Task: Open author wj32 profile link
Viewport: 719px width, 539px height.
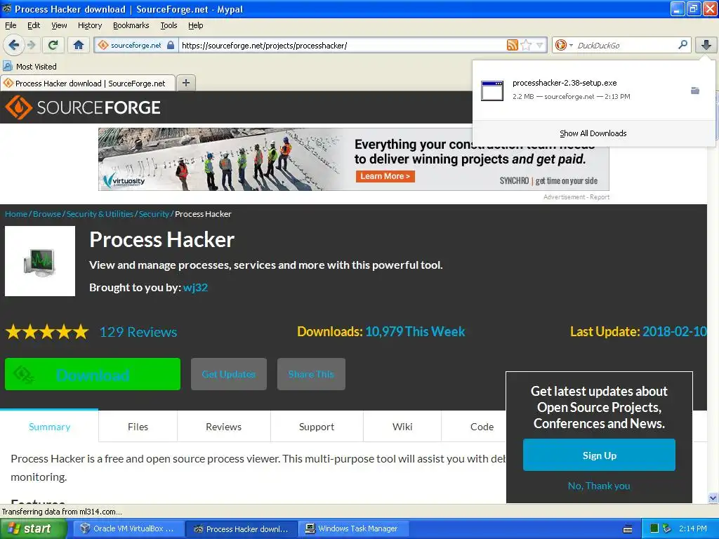Action: (195, 287)
